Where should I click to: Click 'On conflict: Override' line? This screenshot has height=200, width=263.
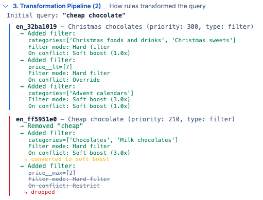64,80
